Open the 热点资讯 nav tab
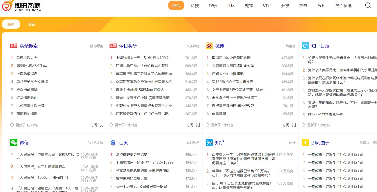The height and width of the screenshot is (192, 377). click(x=343, y=5)
